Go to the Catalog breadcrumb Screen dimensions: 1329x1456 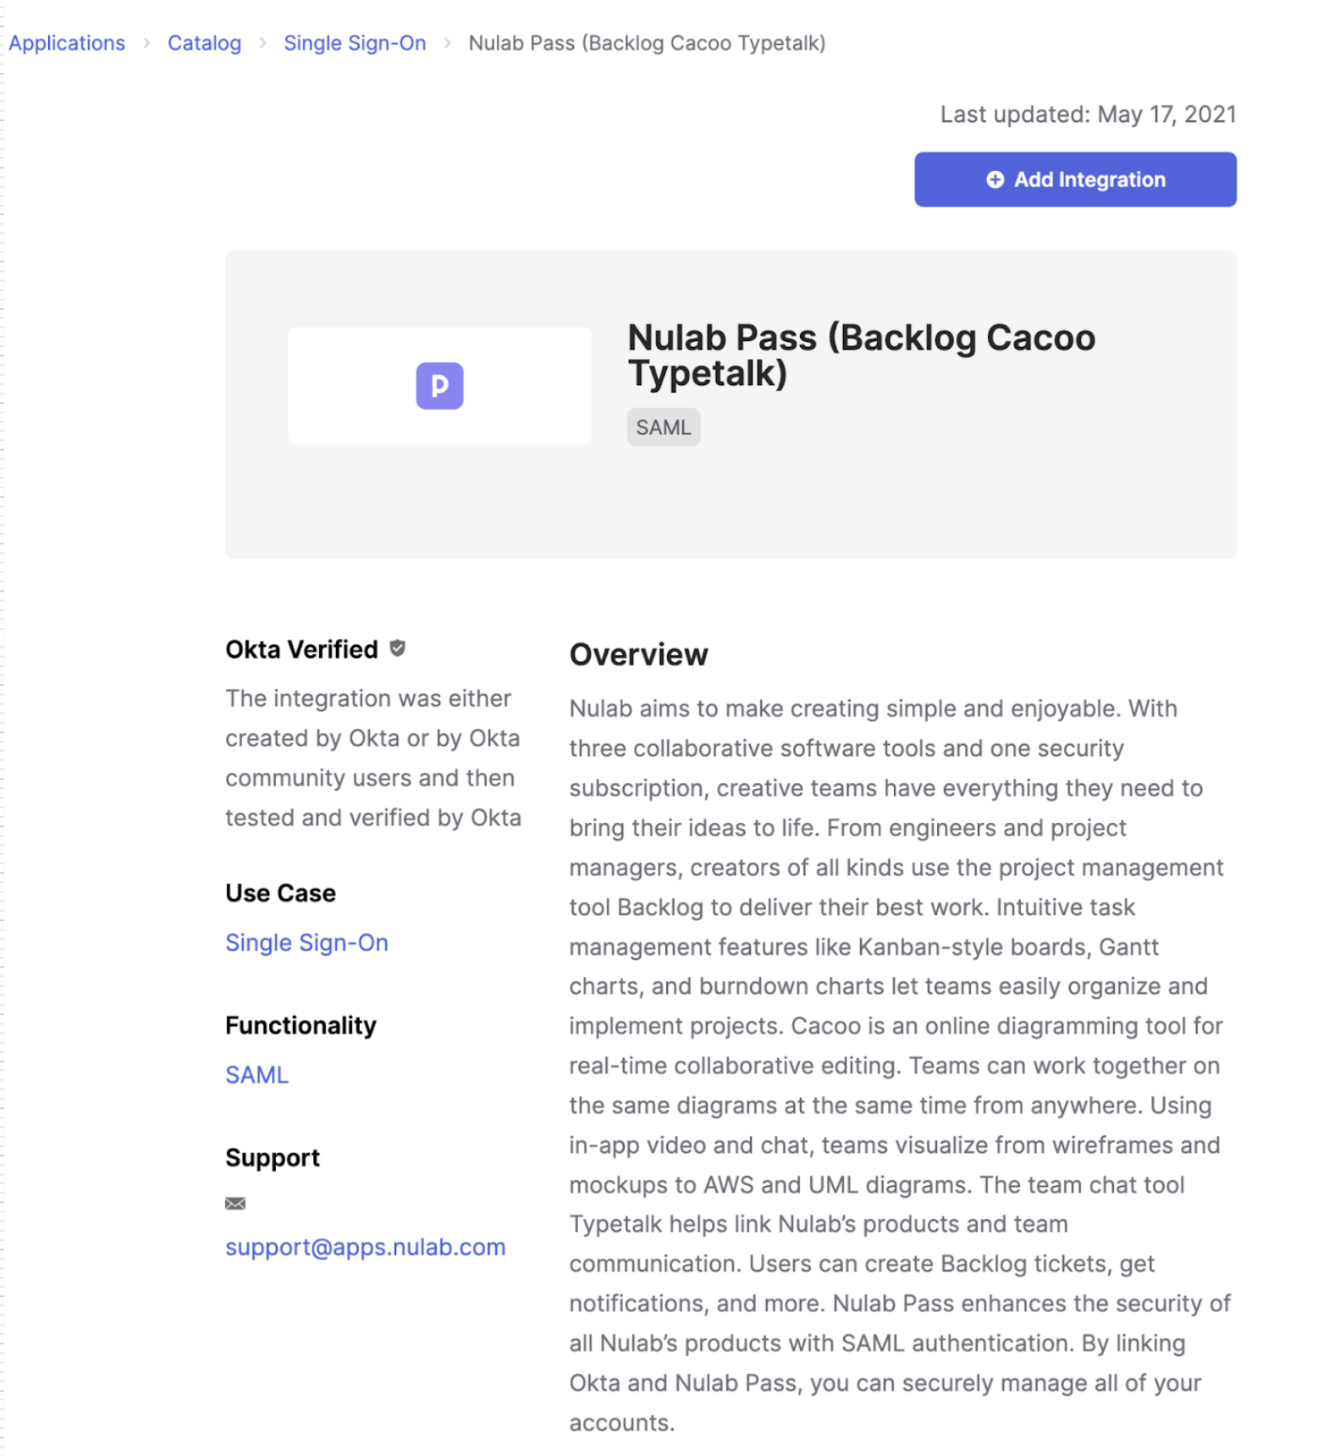tap(204, 43)
